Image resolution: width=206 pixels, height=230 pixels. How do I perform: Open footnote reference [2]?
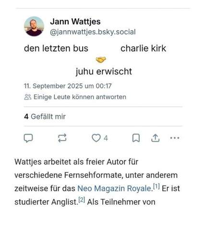tap(82, 200)
